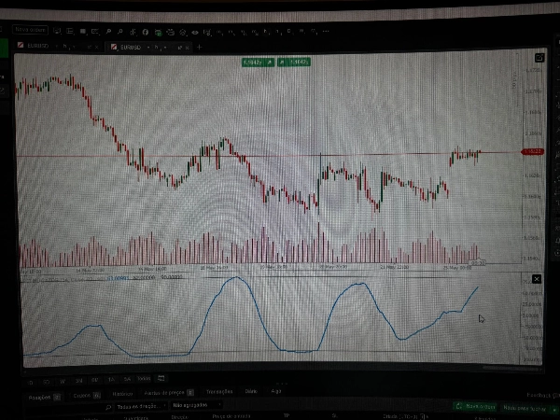
Task: Open the 'Histórico' tab in the bottom panel
Action: coord(122,394)
